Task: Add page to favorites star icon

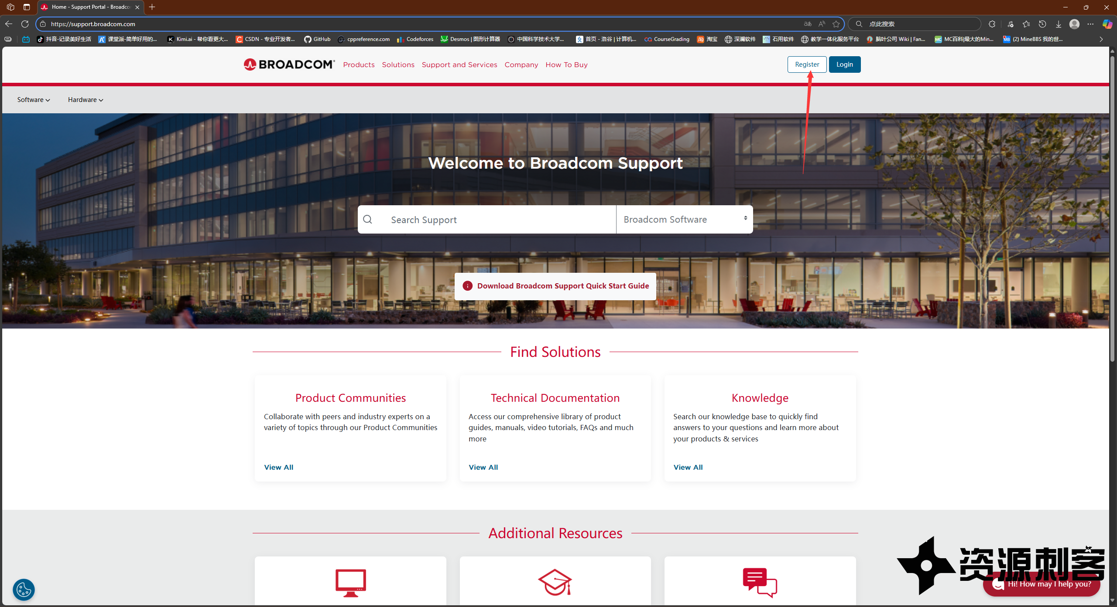Action: point(836,24)
